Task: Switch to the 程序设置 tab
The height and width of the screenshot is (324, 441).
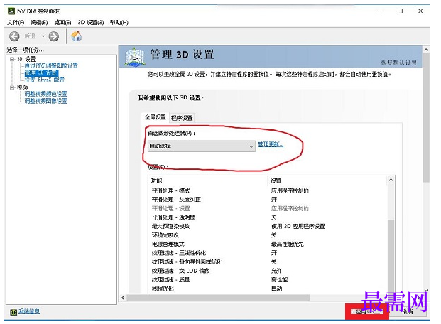Action: tap(182, 118)
